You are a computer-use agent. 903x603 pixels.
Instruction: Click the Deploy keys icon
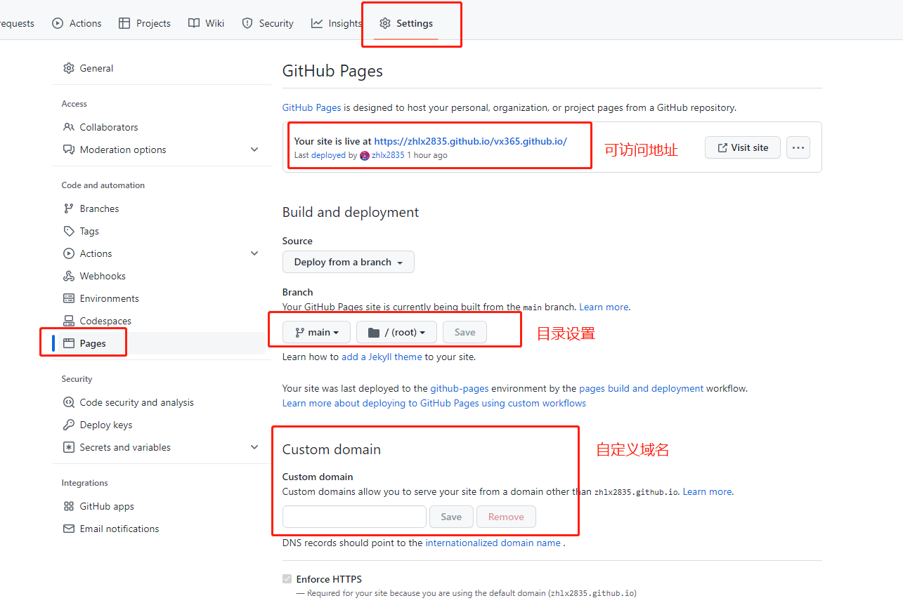click(x=68, y=424)
